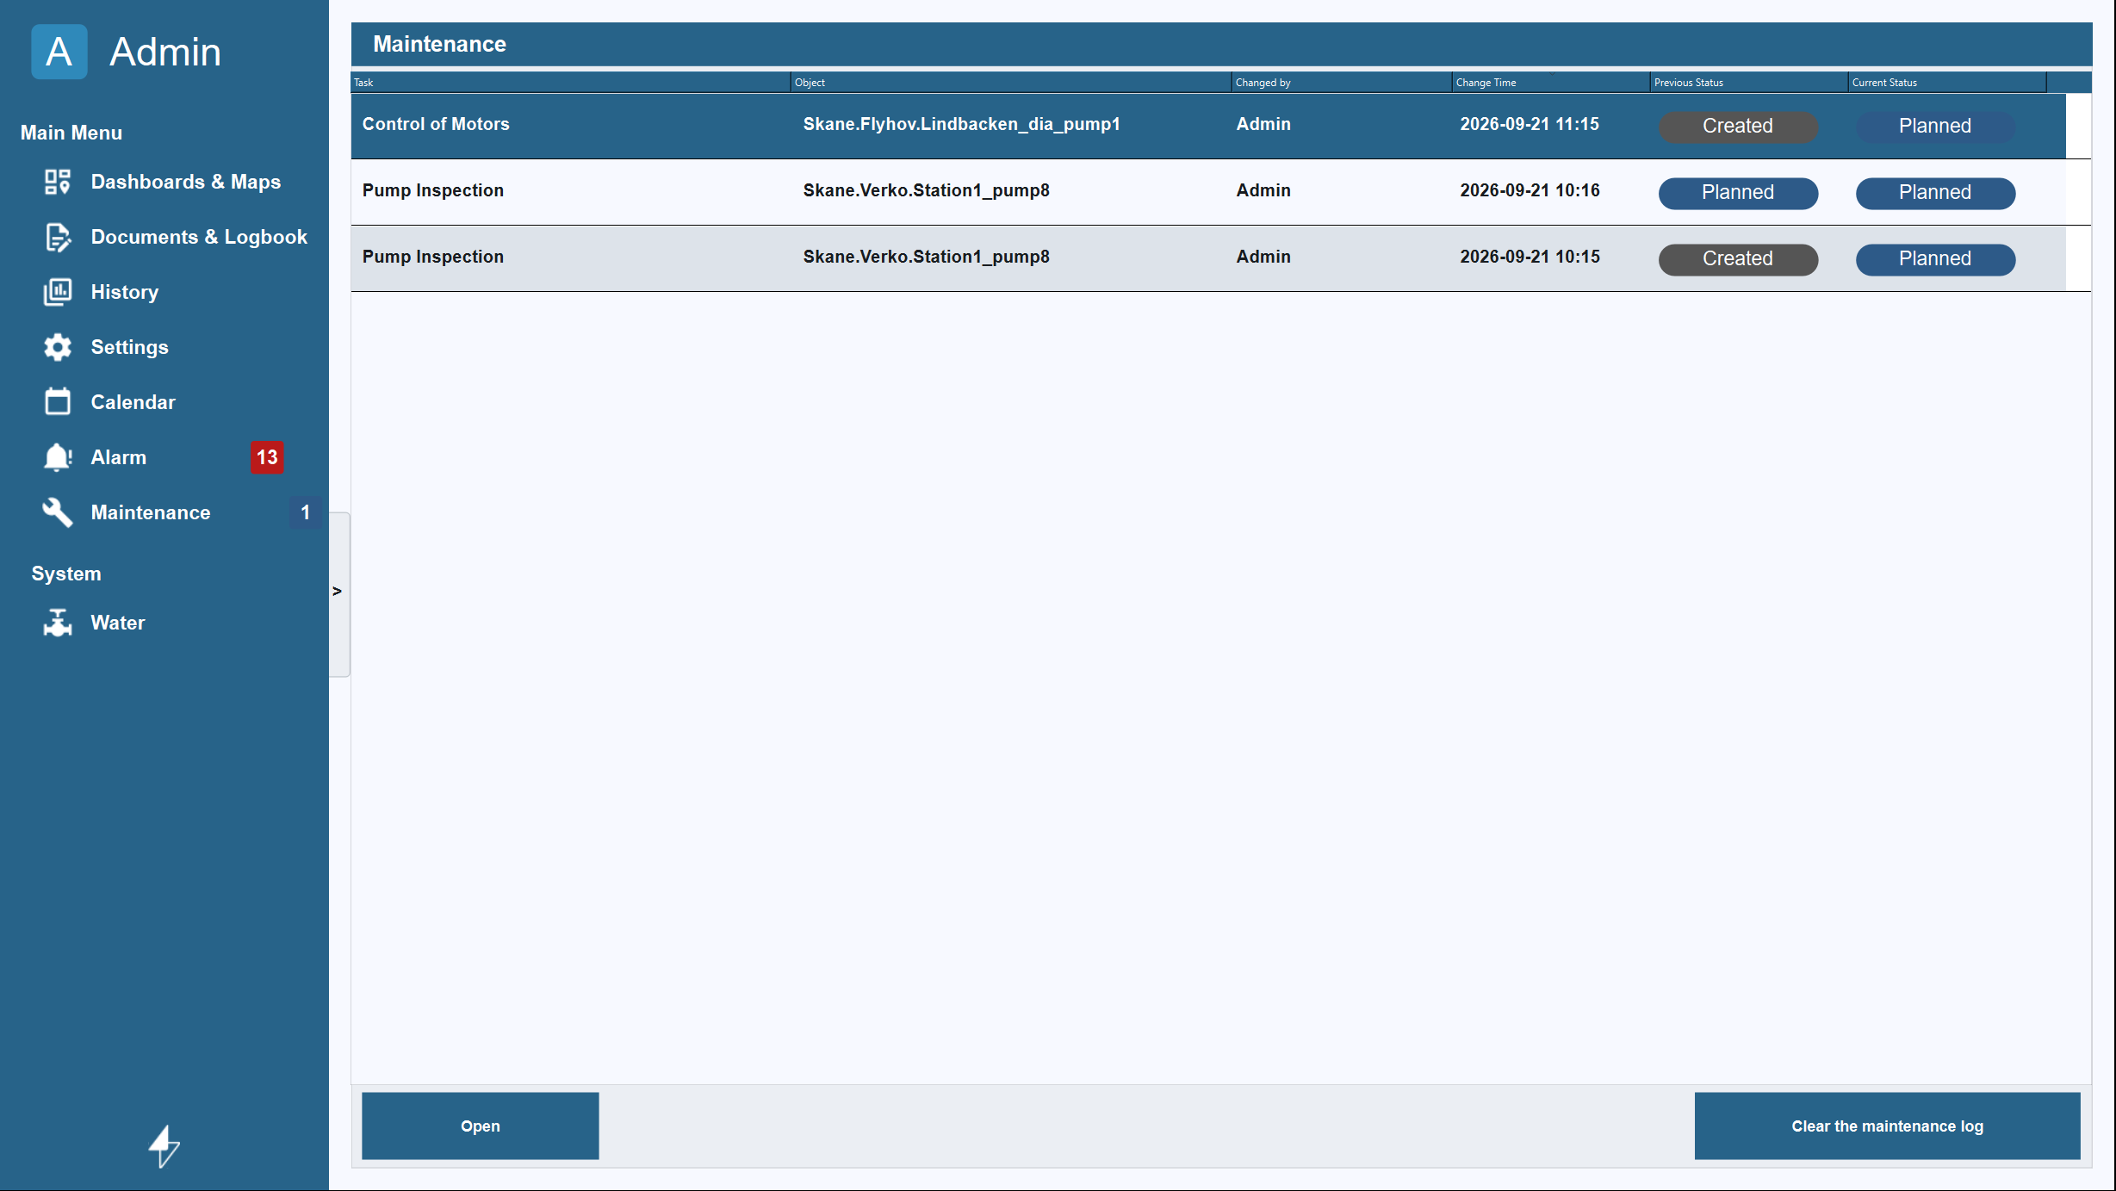This screenshot has width=2116, height=1191.
Task: Select the History chart icon
Action: pos(58,292)
